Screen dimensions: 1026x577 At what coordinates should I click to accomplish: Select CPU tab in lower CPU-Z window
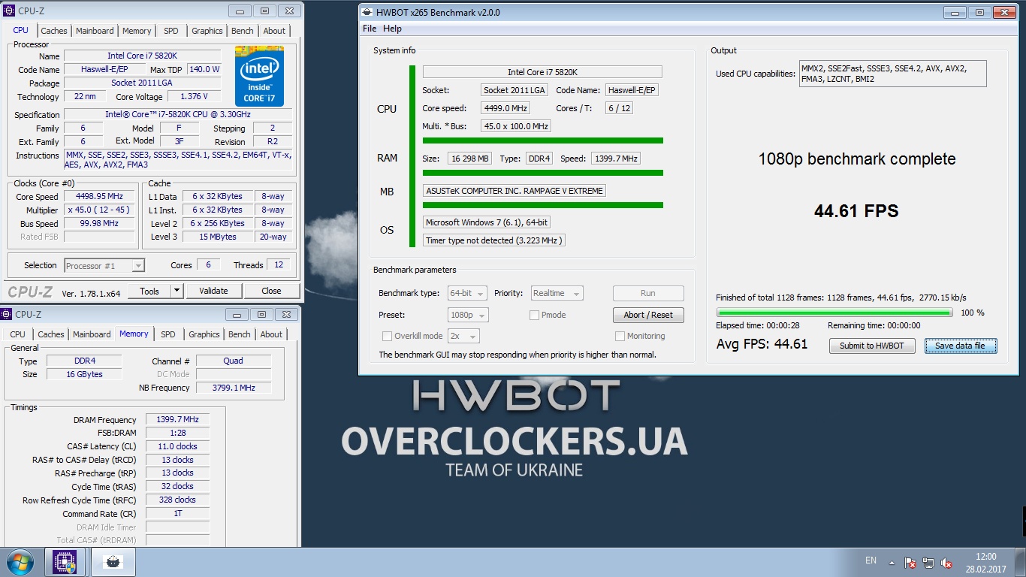[18, 334]
